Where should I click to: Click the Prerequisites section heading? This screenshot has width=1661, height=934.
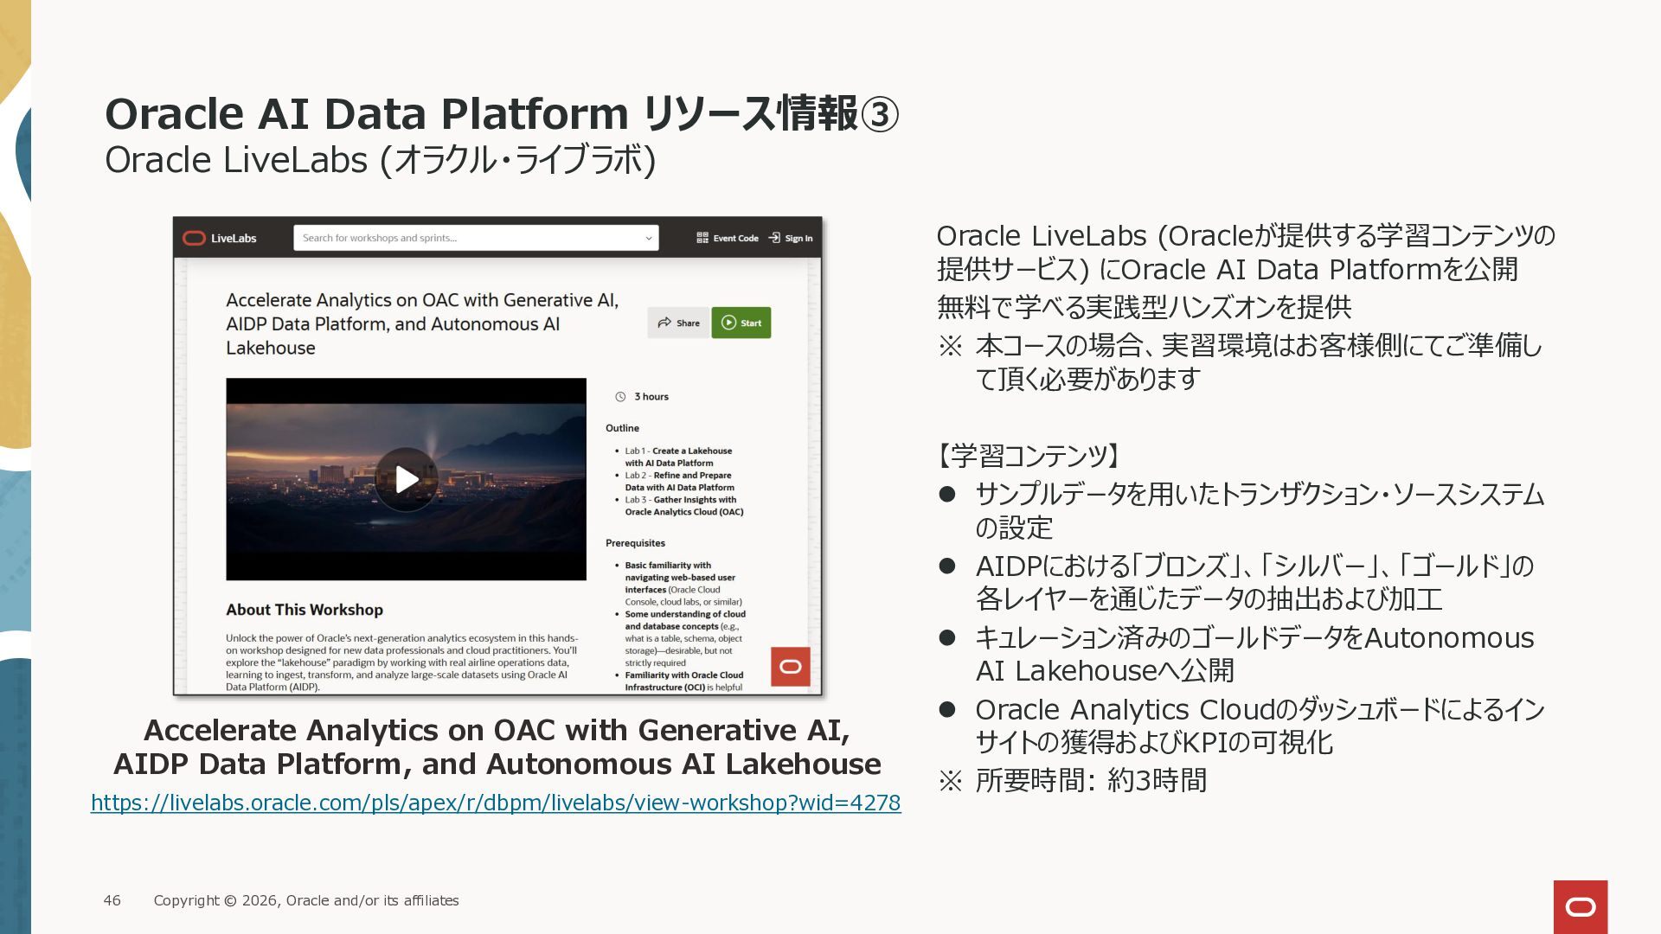point(635,543)
